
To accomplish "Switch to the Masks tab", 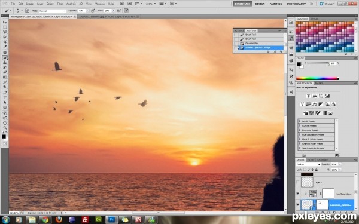I will [319, 83].
